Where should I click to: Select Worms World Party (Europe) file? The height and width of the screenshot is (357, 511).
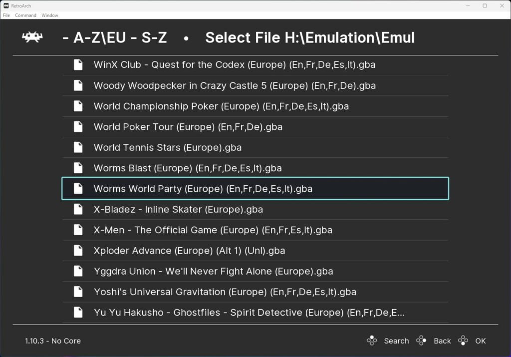255,188
